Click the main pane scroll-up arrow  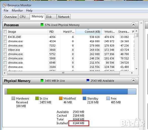tap(141, 23)
